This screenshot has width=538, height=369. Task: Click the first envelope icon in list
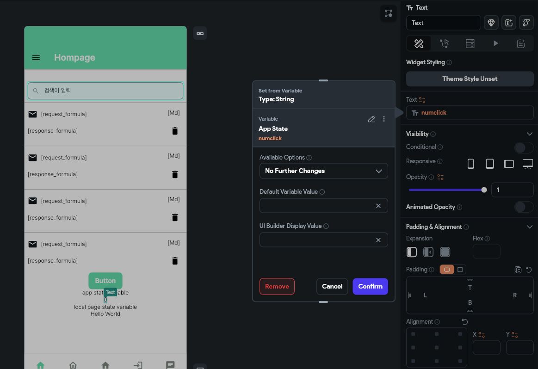click(x=32, y=114)
